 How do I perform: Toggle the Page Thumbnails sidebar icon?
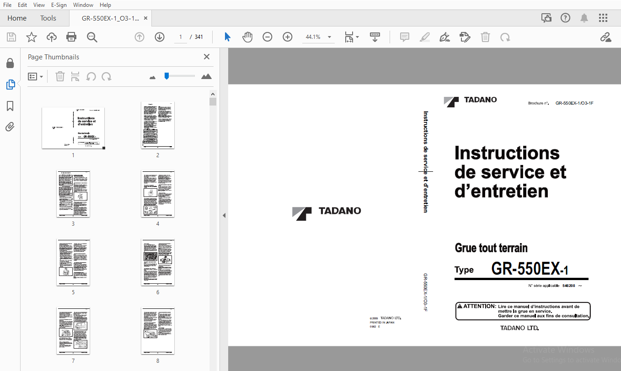point(10,85)
